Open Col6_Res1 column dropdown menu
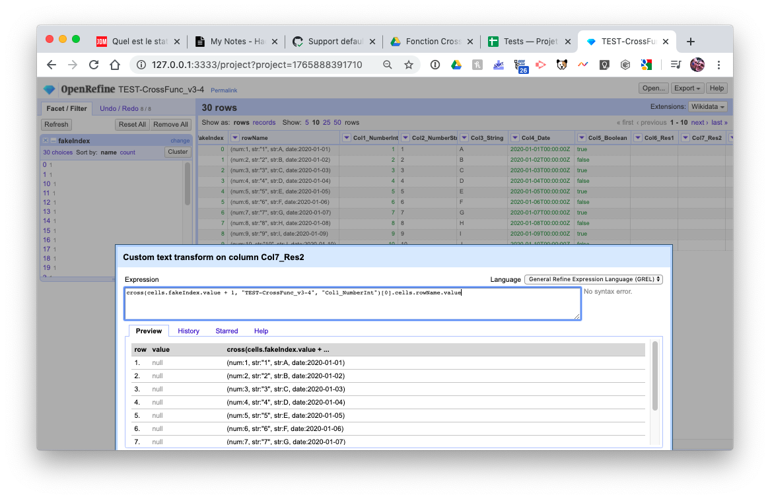The height and width of the screenshot is (499, 770). coord(638,138)
